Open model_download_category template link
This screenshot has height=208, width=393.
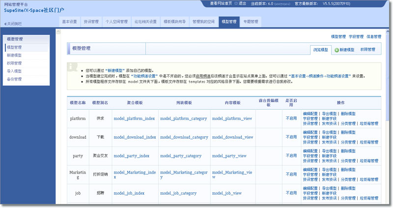click(184, 137)
